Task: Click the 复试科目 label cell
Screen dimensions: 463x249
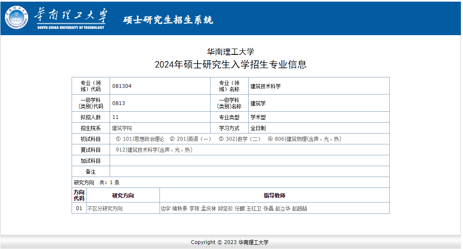Action: pos(91,150)
